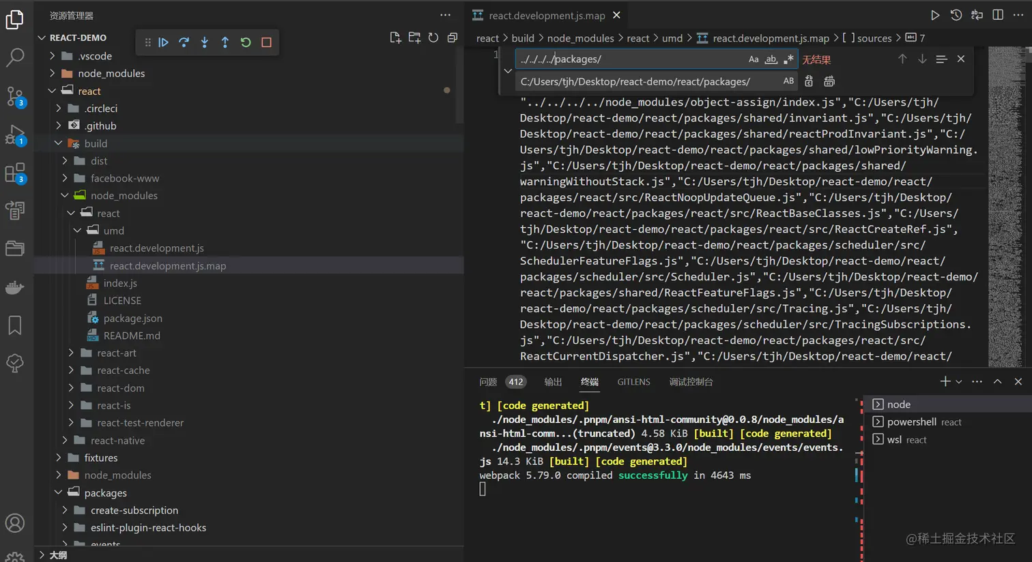This screenshot has height=562, width=1032.
Task: Click Step Out in debug toolbar
Action: point(225,42)
